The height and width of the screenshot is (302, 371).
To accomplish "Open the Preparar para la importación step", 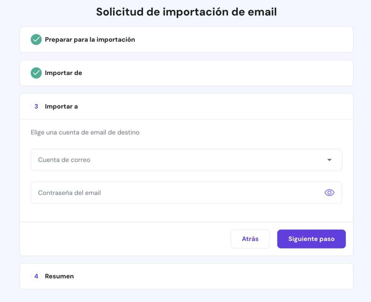I will coord(89,39).
